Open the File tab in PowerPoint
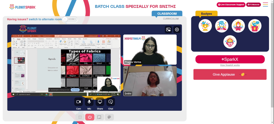Viewport: 274px width, 124px height. point(13,39)
